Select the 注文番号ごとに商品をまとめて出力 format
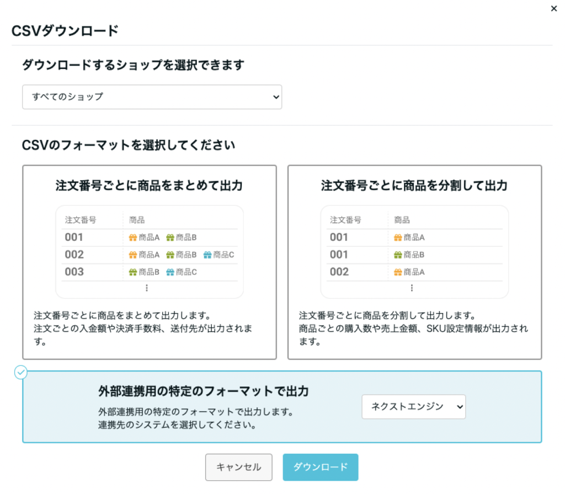 (x=149, y=186)
